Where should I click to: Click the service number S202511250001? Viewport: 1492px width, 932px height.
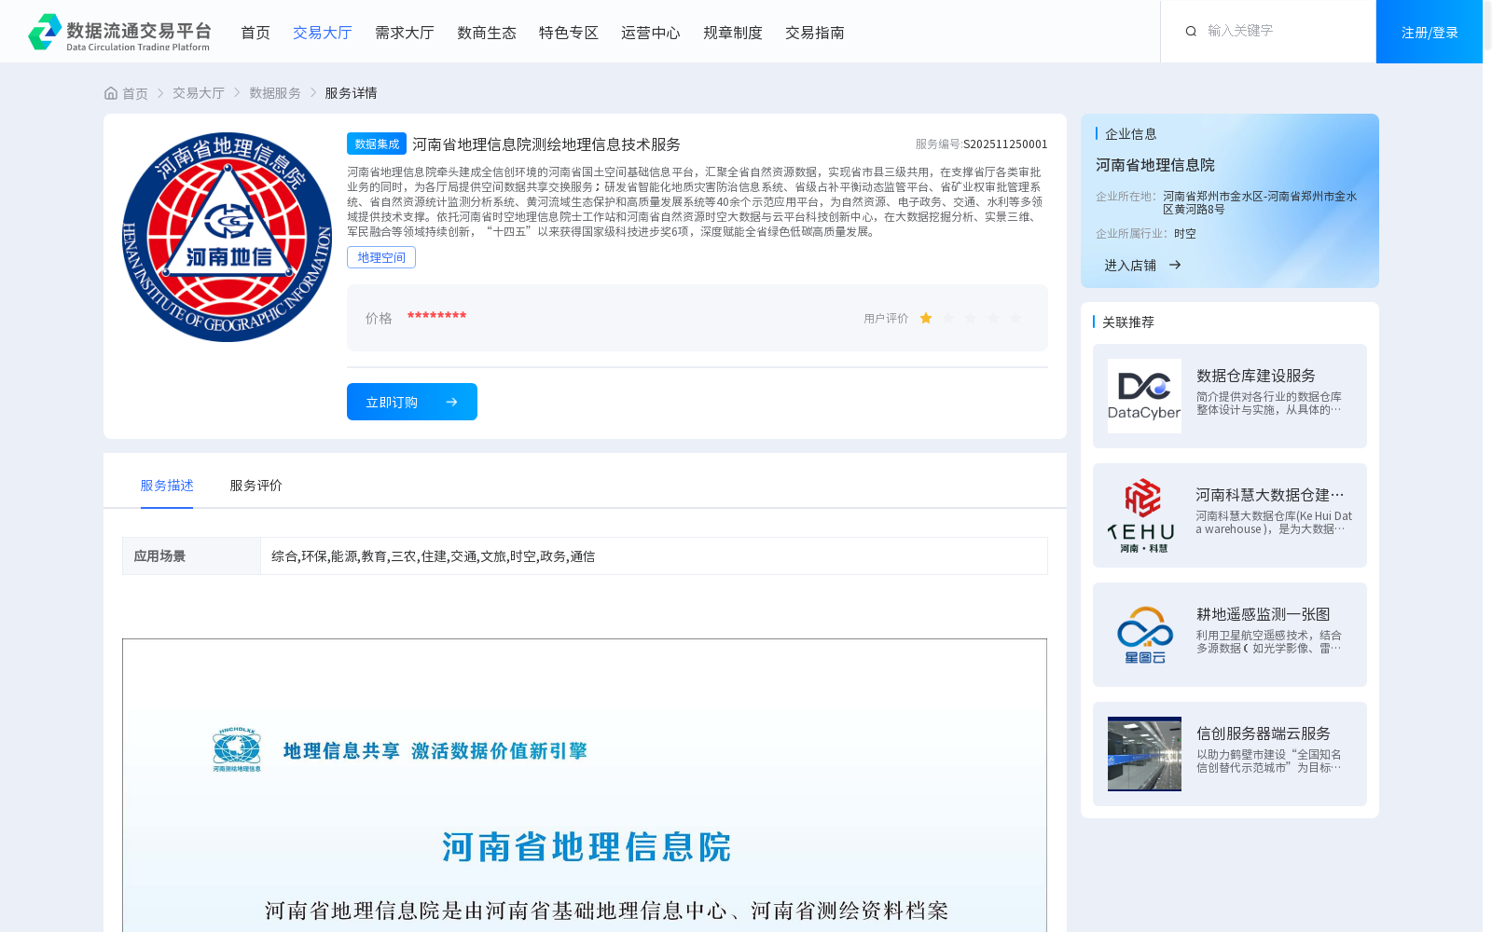pos(1005,144)
